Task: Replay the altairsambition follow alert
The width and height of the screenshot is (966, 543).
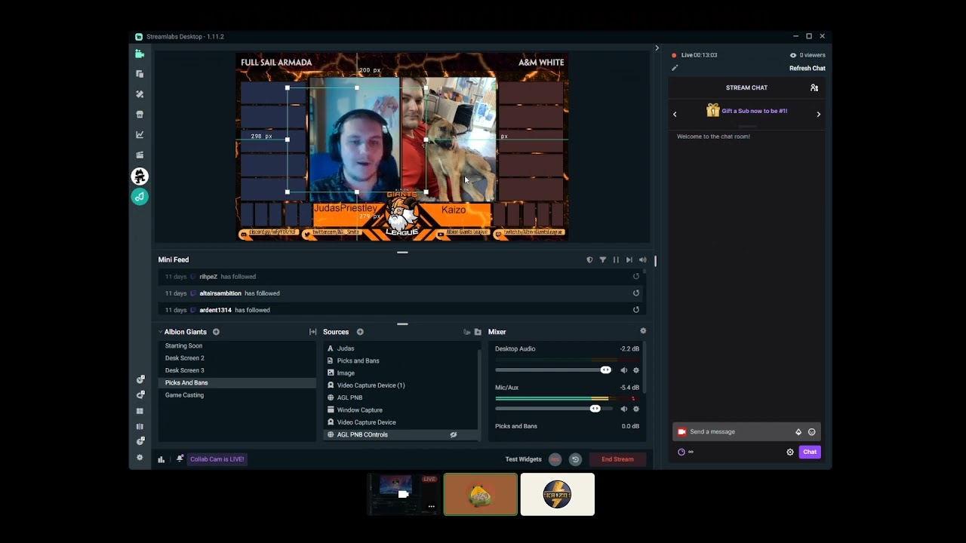Action: pyautogui.click(x=636, y=293)
